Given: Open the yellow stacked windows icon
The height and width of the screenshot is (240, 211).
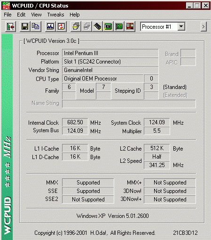Looking at the screenshot, I should pyautogui.click(x=76, y=27).
